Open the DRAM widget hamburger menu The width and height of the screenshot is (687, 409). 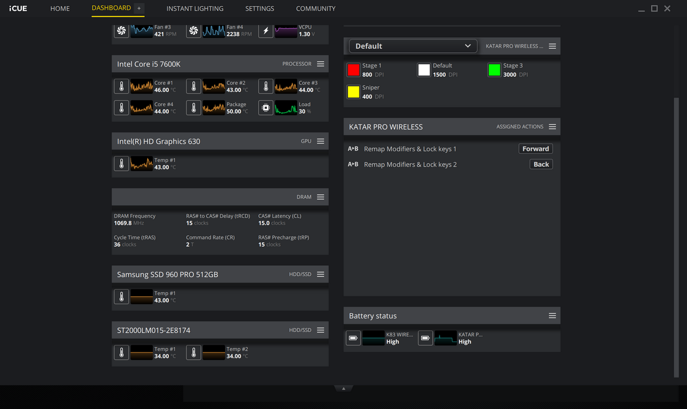[321, 197]
